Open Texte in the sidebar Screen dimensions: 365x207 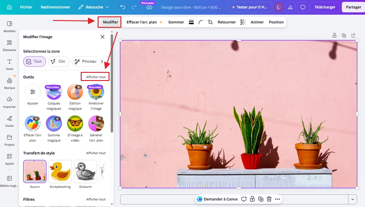[x=10, y=65]
